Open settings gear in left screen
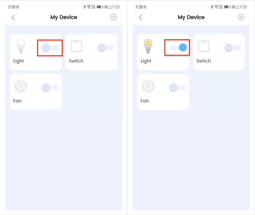 114,17
